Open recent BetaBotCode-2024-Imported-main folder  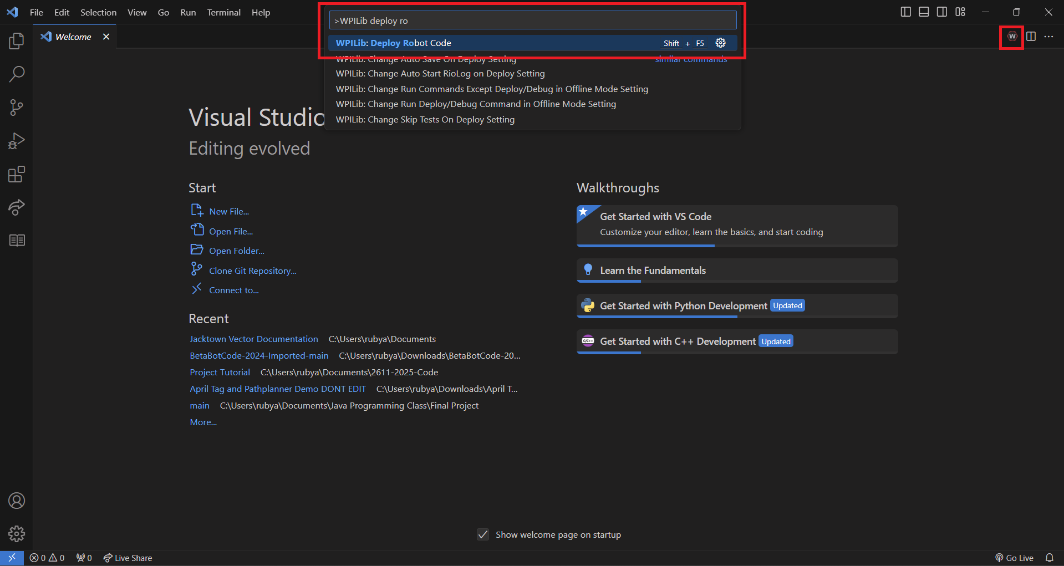tap(259, 355)
